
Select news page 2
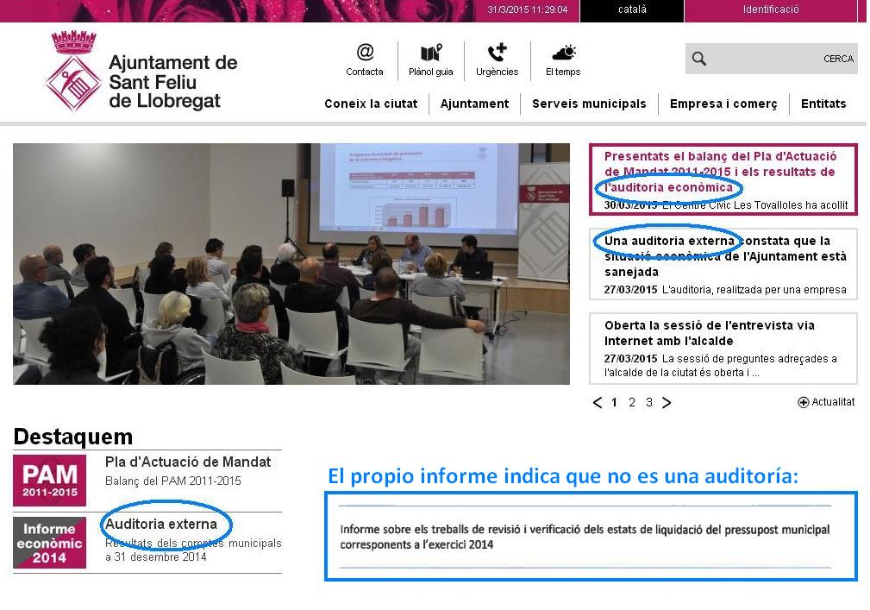(632, 402)
